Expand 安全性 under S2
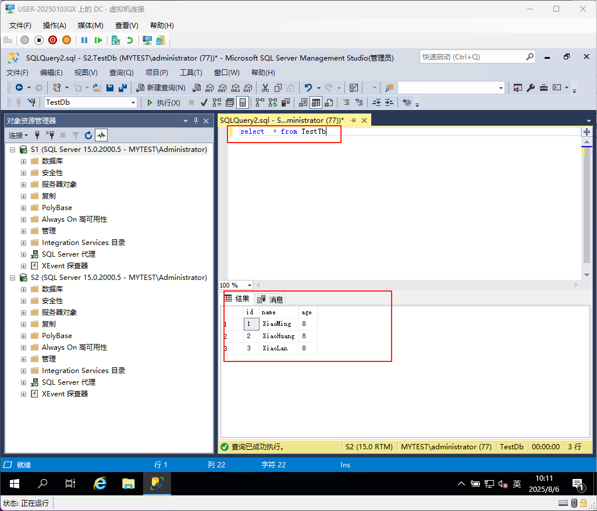 [24, 301]
